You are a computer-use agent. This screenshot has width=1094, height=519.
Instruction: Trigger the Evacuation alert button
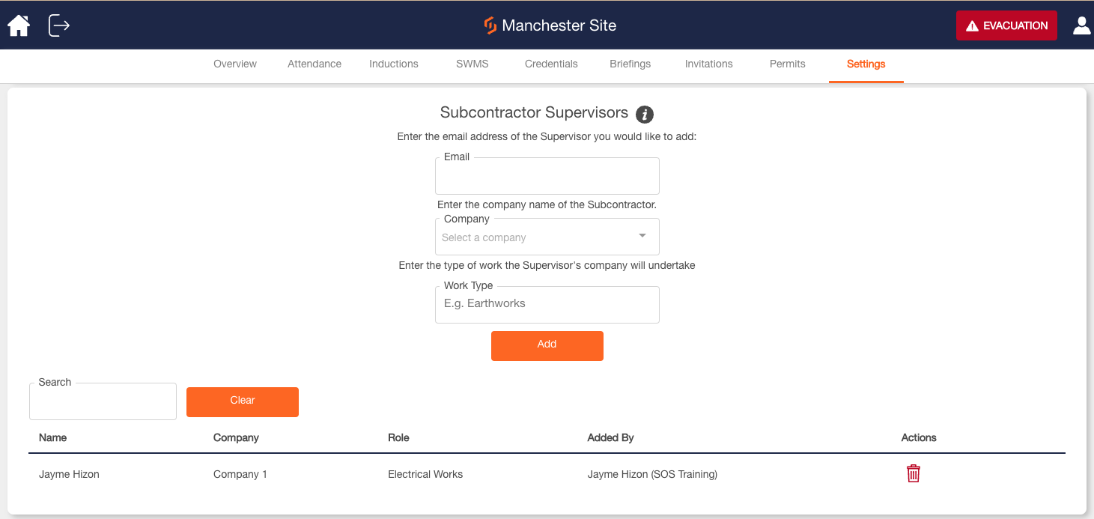1006,25
